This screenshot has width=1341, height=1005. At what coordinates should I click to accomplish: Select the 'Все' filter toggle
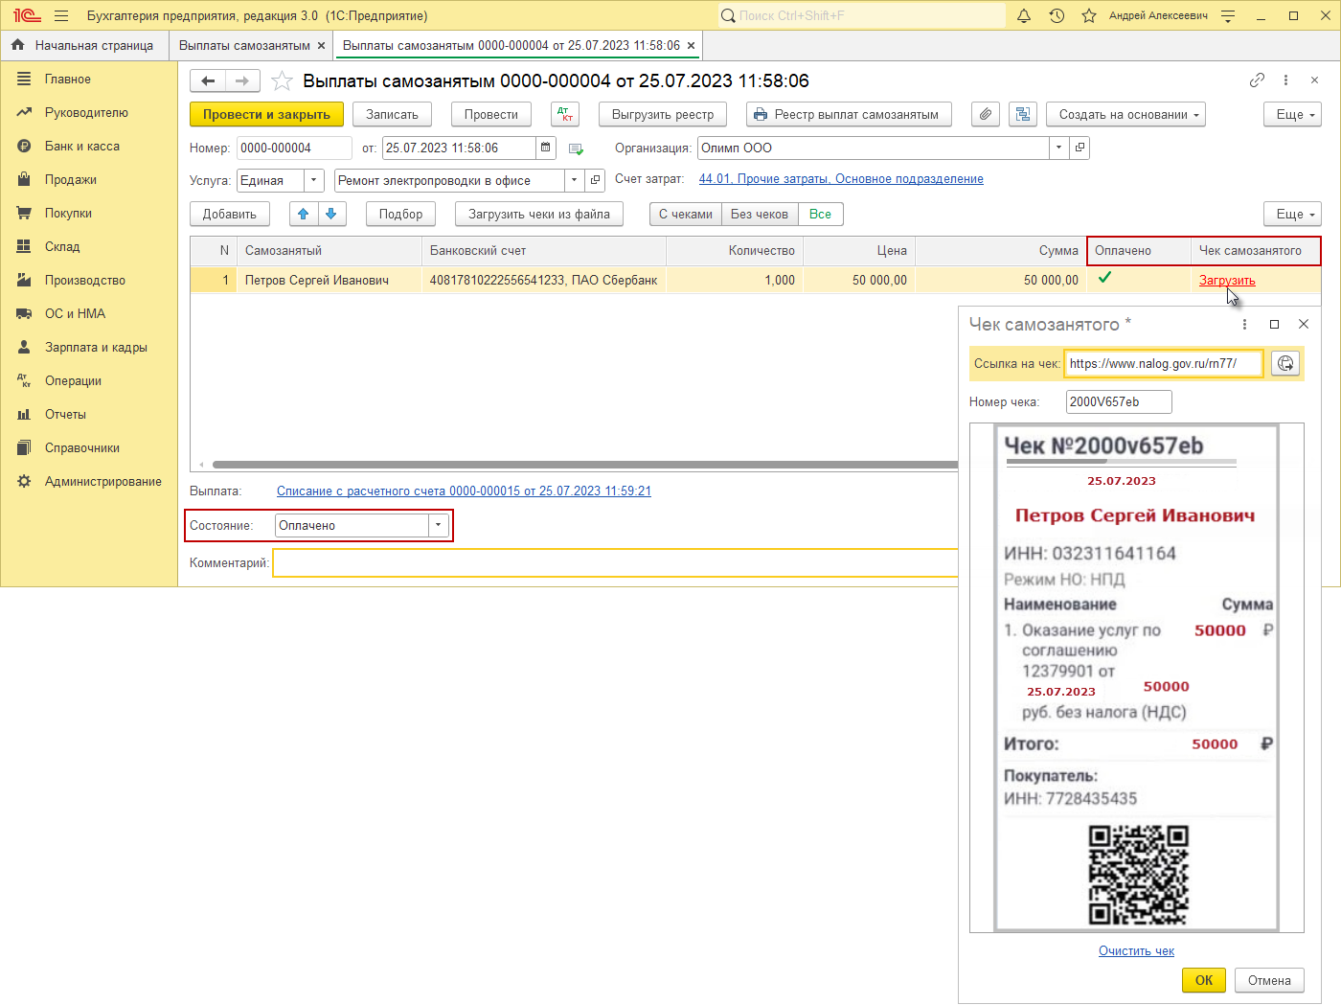pos(820,214)
